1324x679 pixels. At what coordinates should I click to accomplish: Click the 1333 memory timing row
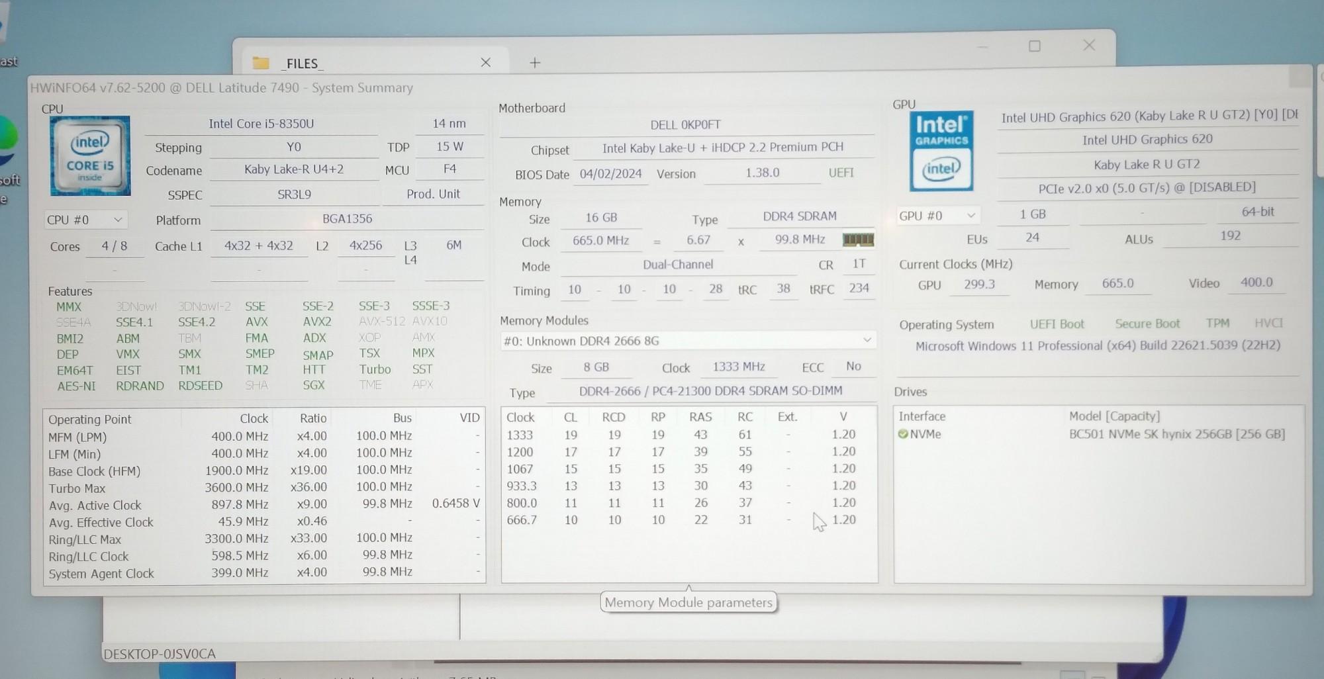click(688, 435)
